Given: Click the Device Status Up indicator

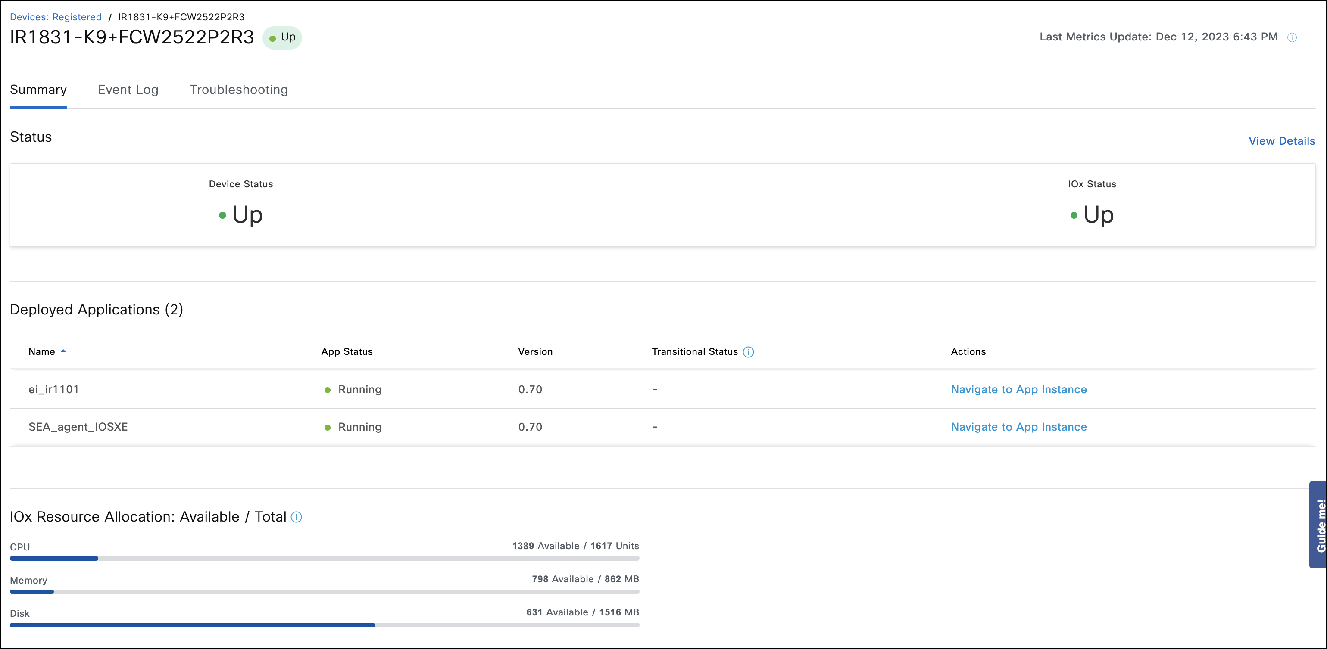Looking at the screenshot, I should (240, 214).
